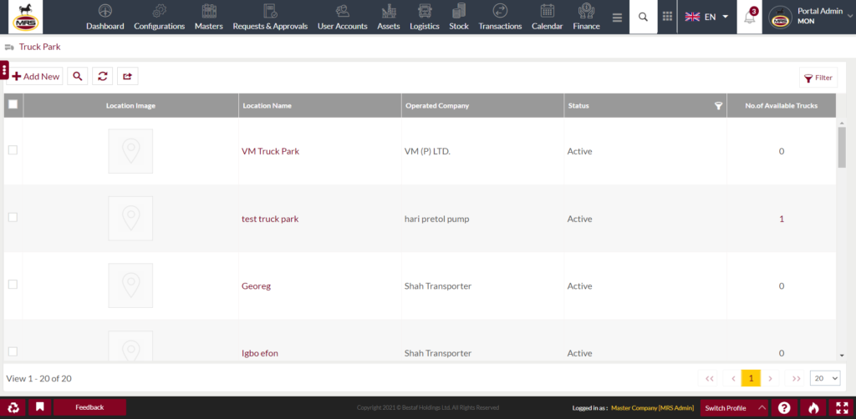Click Master Company [MRS Admin] link
Viewport: 856px width, 419px height.
click(652, 407)
